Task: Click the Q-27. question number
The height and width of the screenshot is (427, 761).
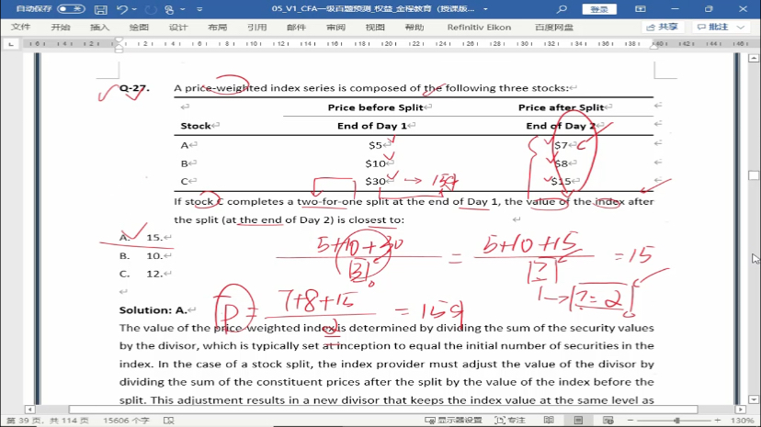Action: [x=134, y=88]
